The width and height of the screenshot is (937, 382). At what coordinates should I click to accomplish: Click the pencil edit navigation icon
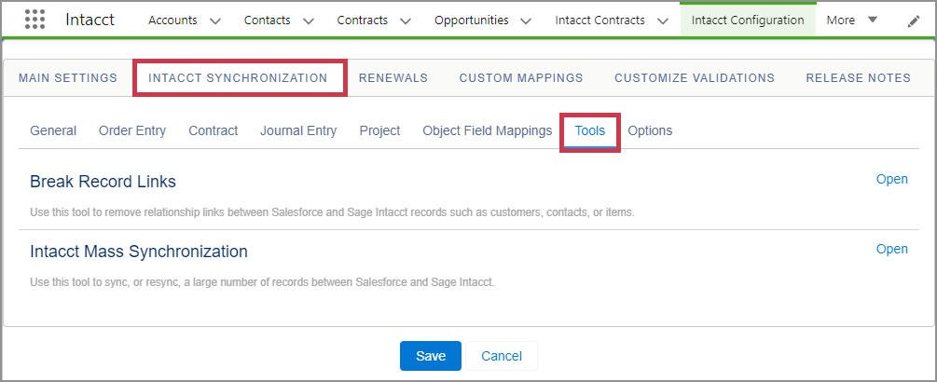click(913, 20)
